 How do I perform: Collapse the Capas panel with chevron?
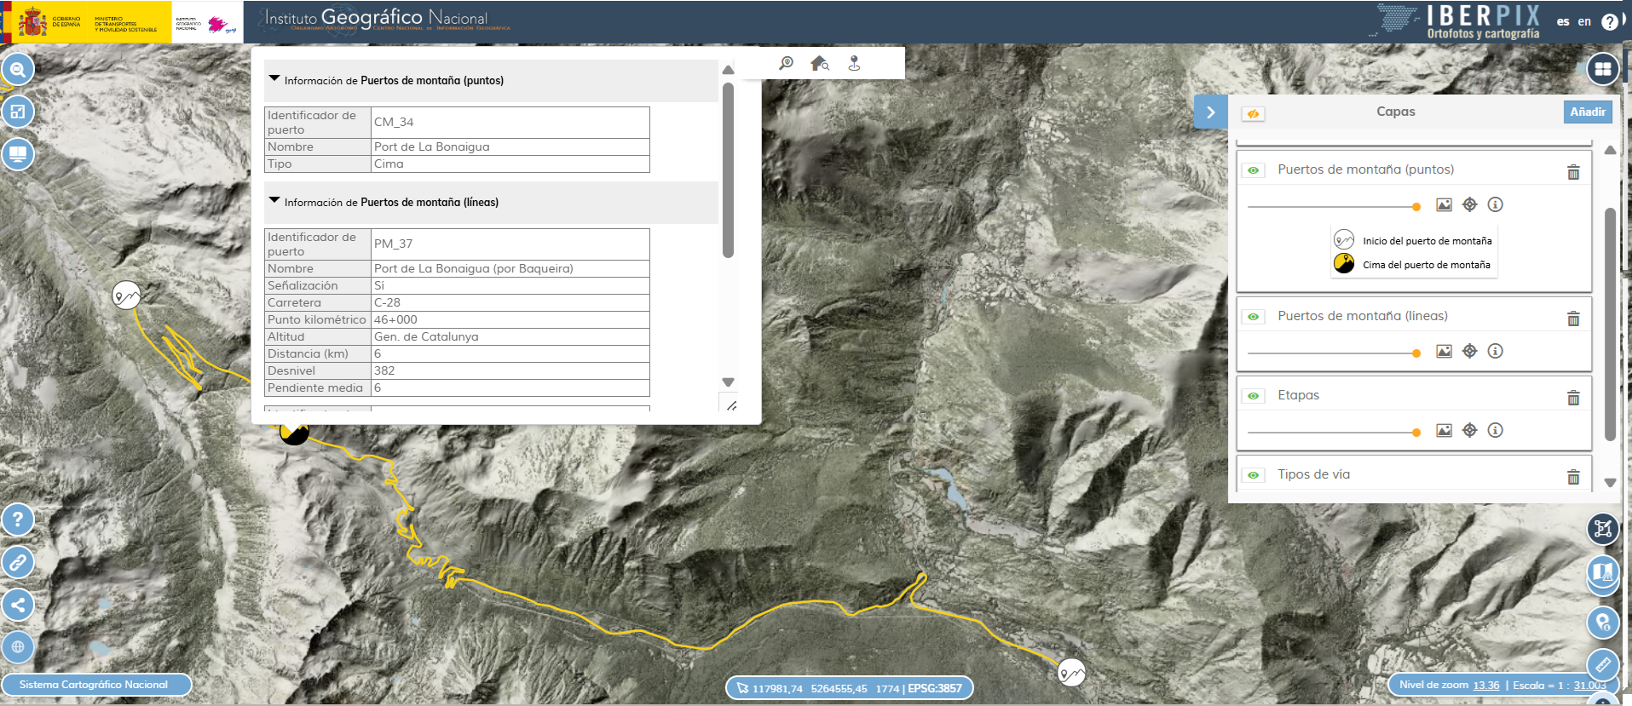(x=1210, y=112)
